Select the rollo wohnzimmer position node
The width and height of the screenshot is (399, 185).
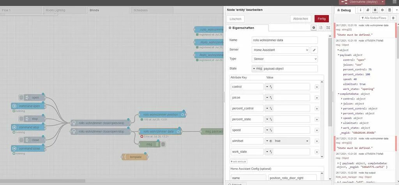click(162, 114)
